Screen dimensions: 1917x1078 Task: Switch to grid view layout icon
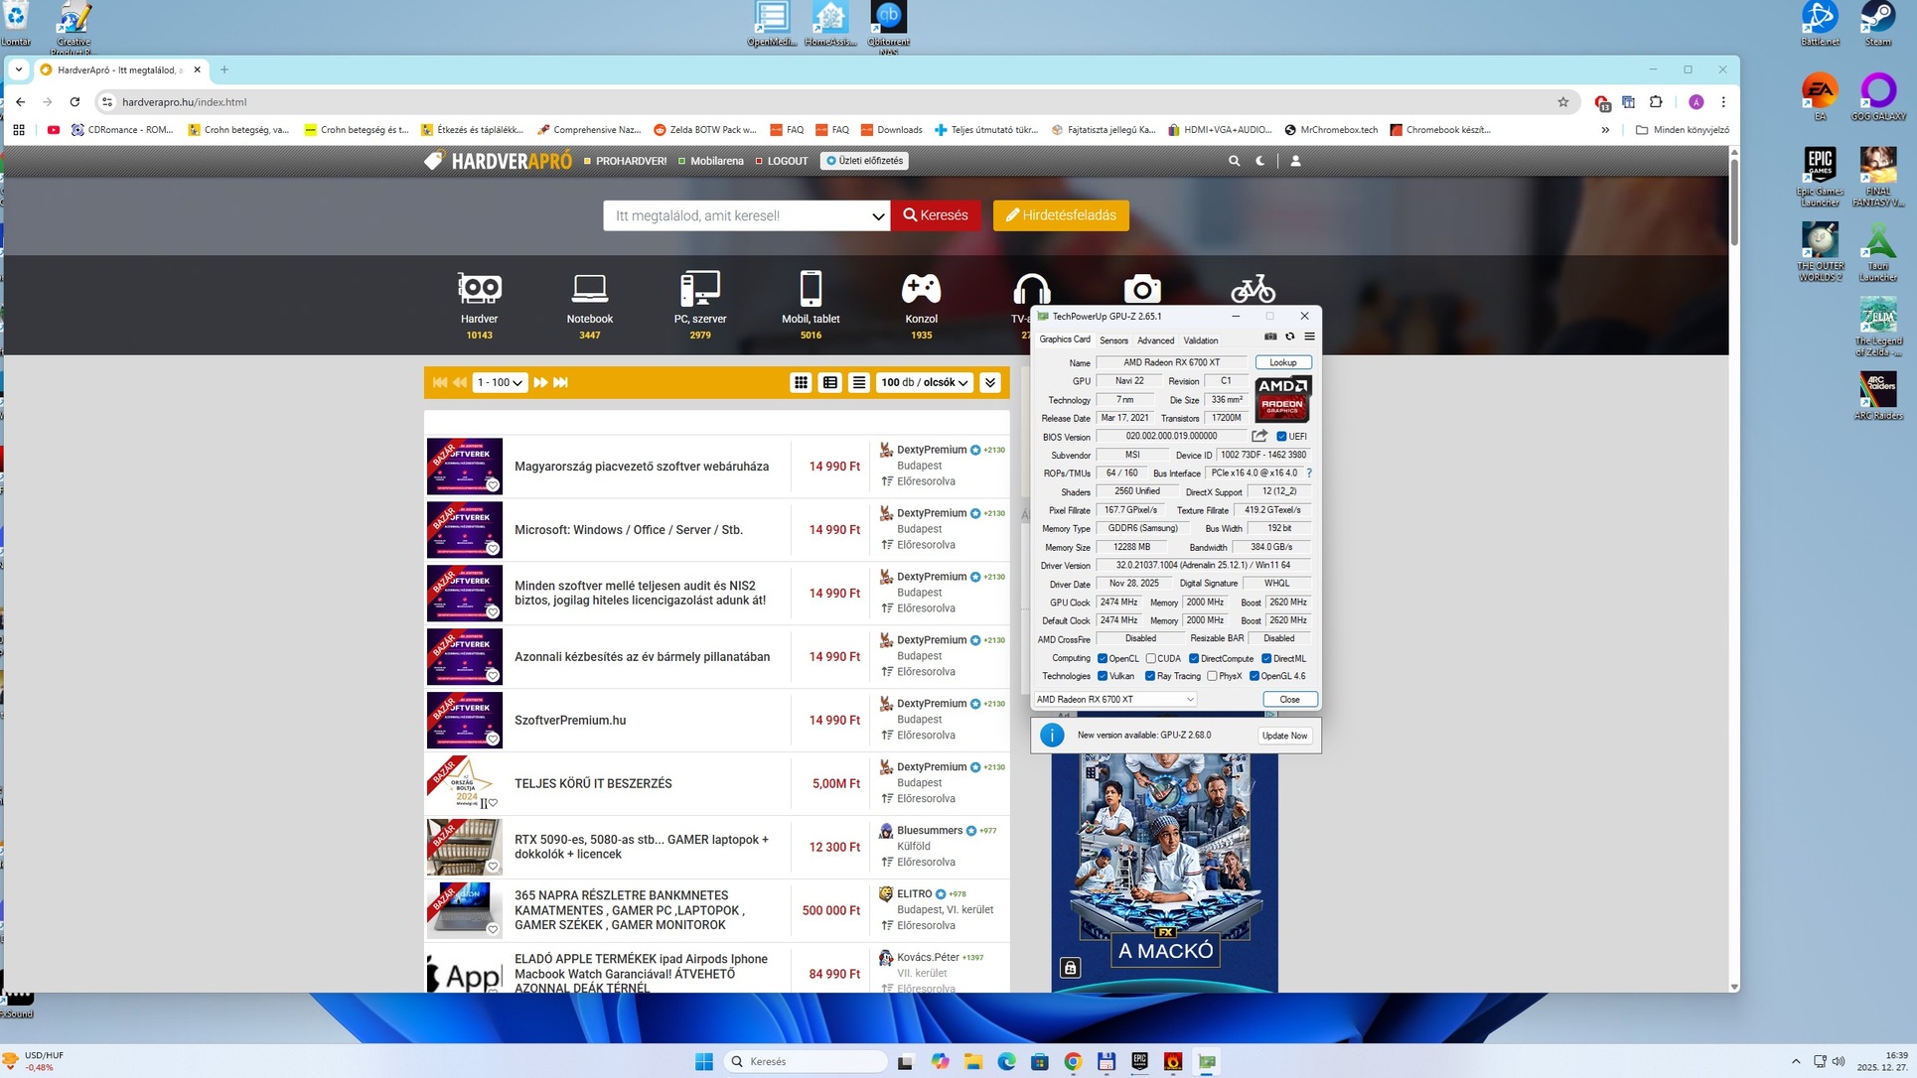[801, 382]
